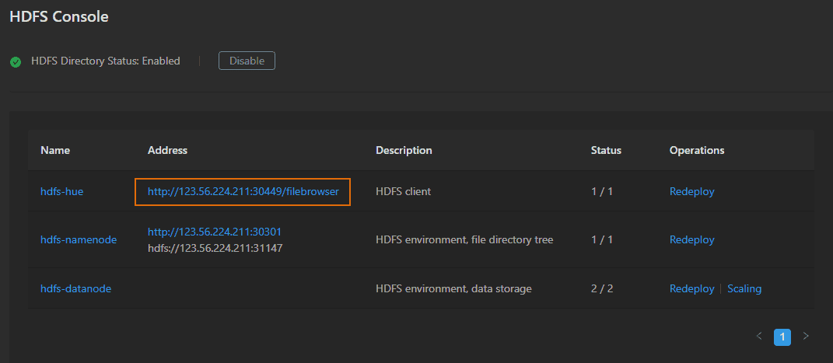Open the hdfs-datanode service name link
This screenshot has height=363, width=833.
tap(75, 288)
